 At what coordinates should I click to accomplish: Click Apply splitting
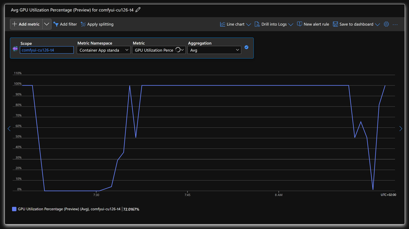tap(97, 24)
